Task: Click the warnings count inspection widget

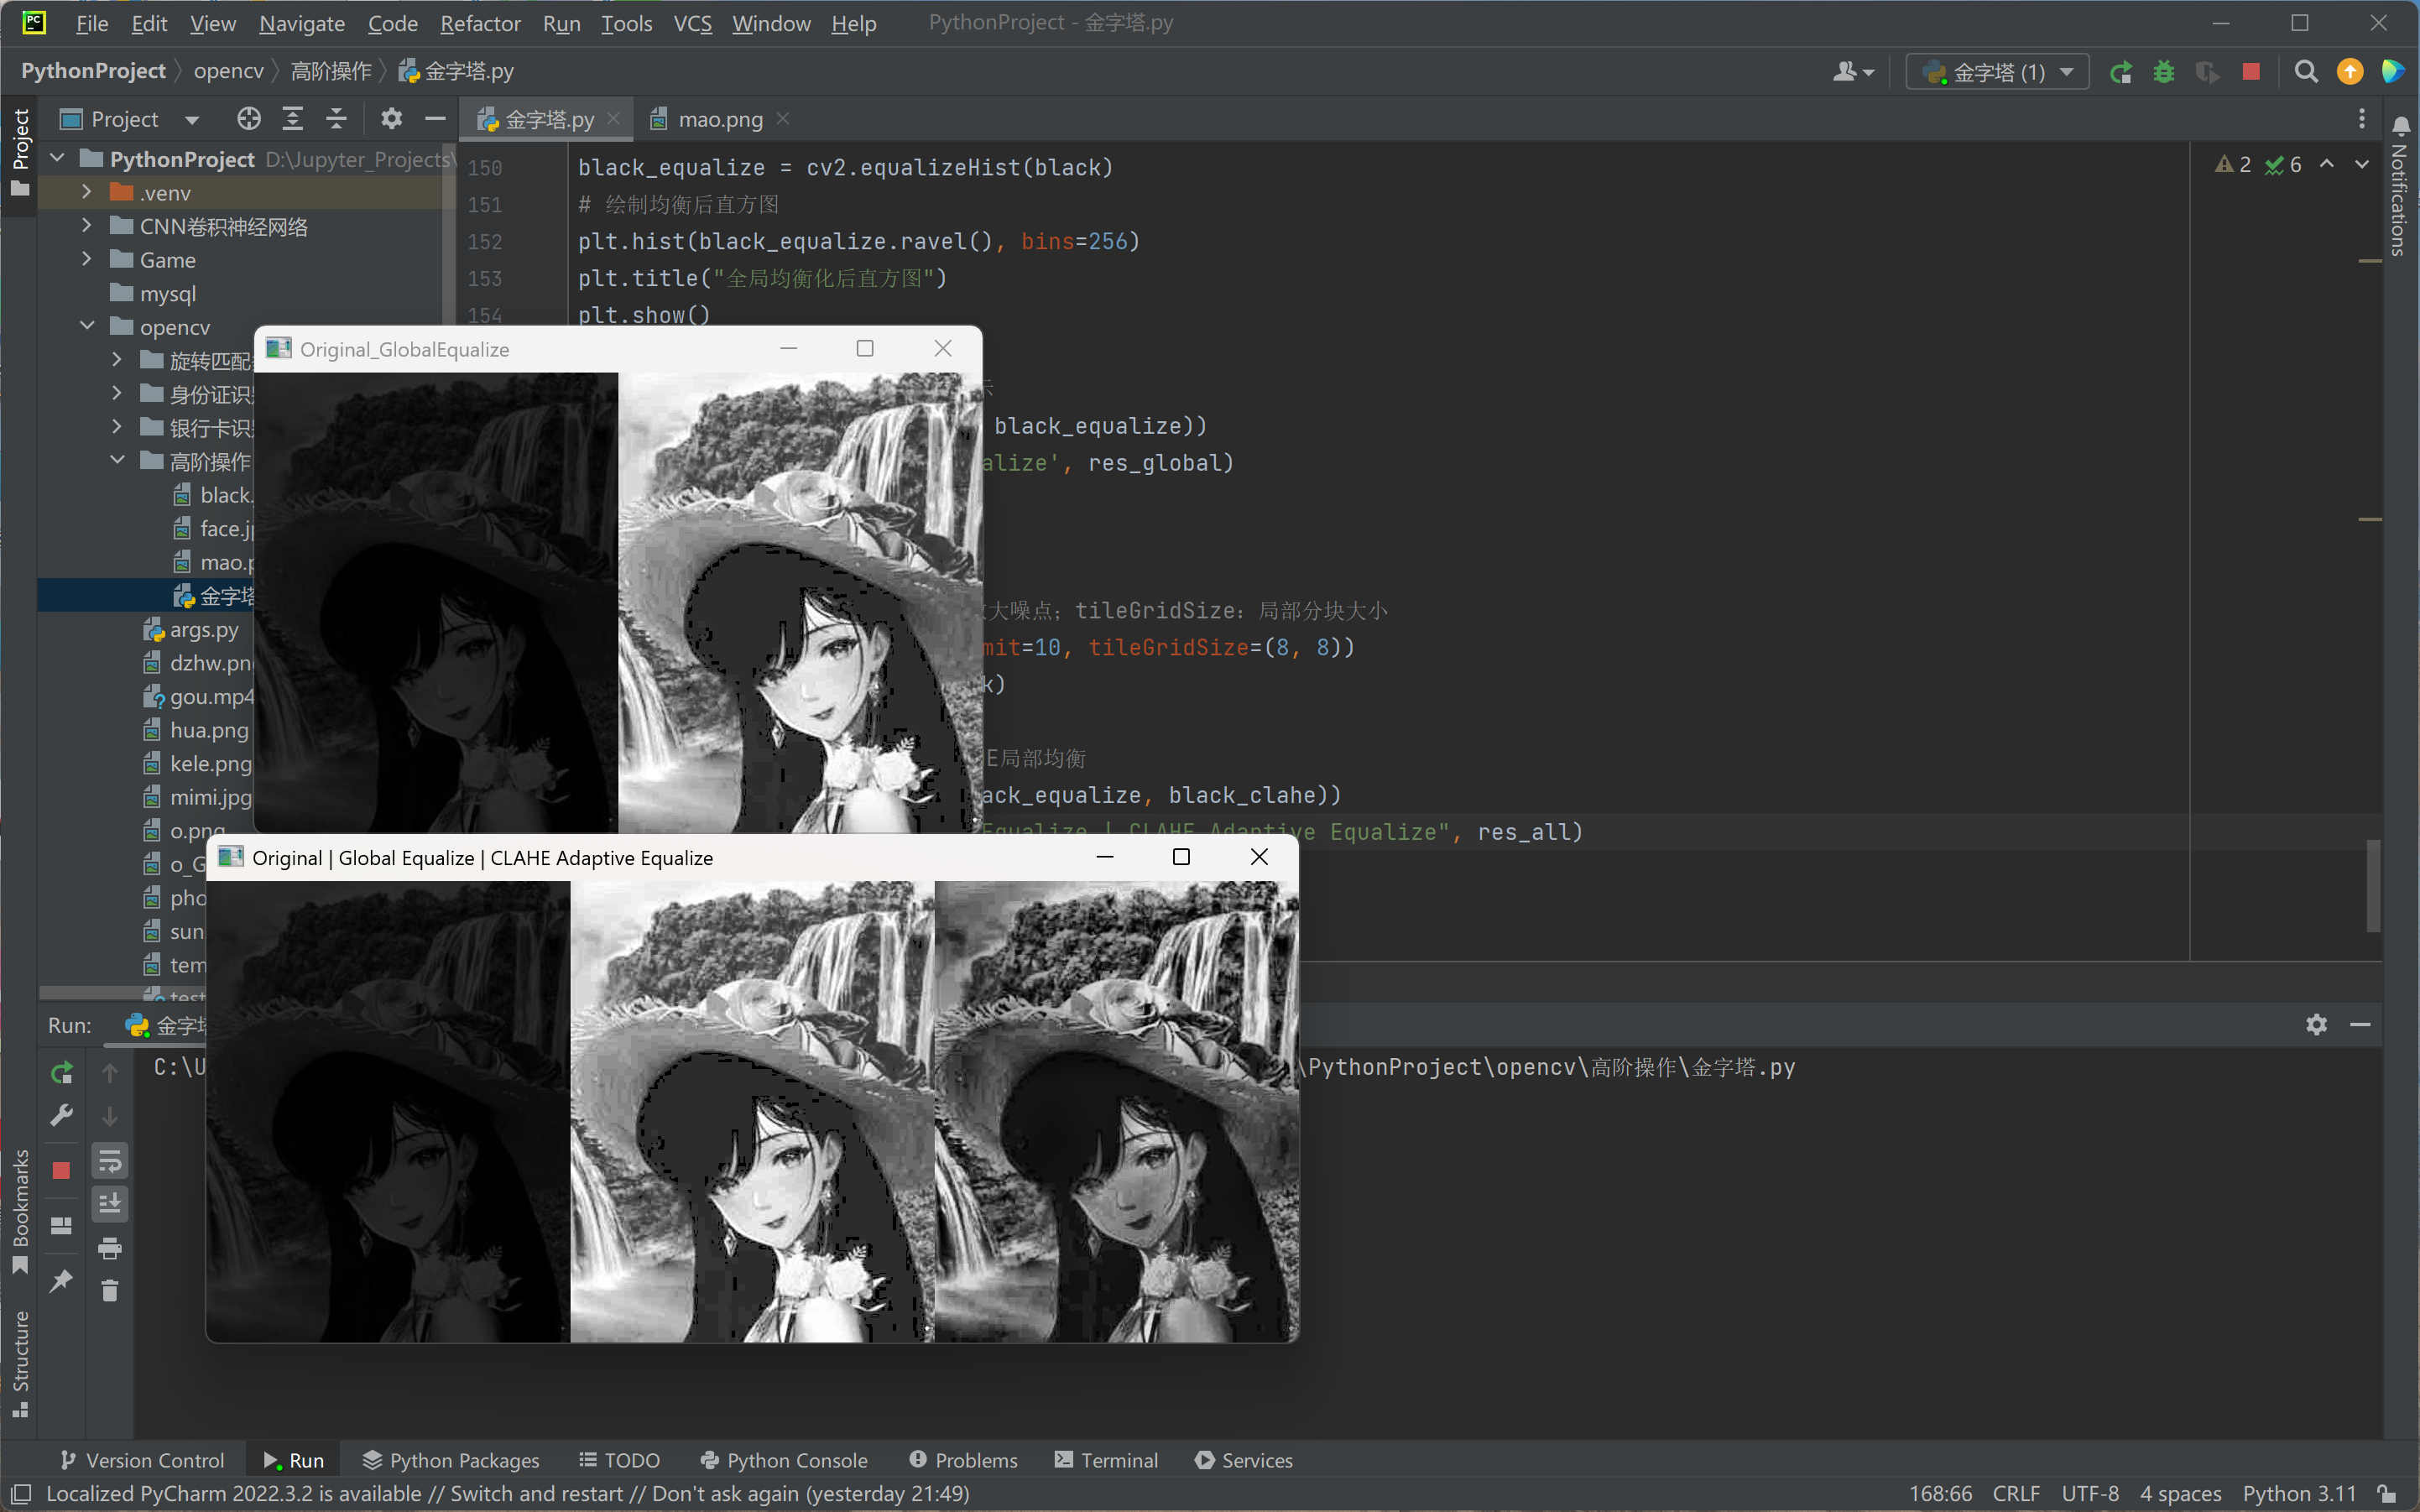Action: click(2234, 164)
